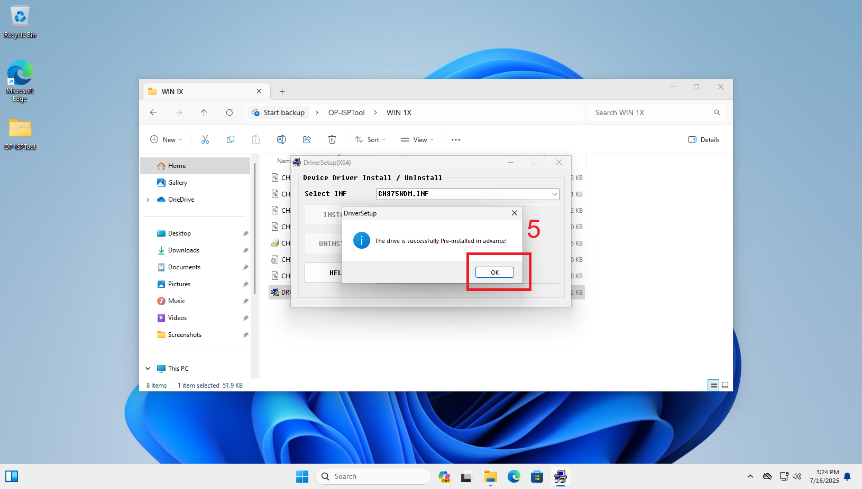Select the Cut icon in the toolbar
The height and width of the screenshot is (489, 862).
205,139
